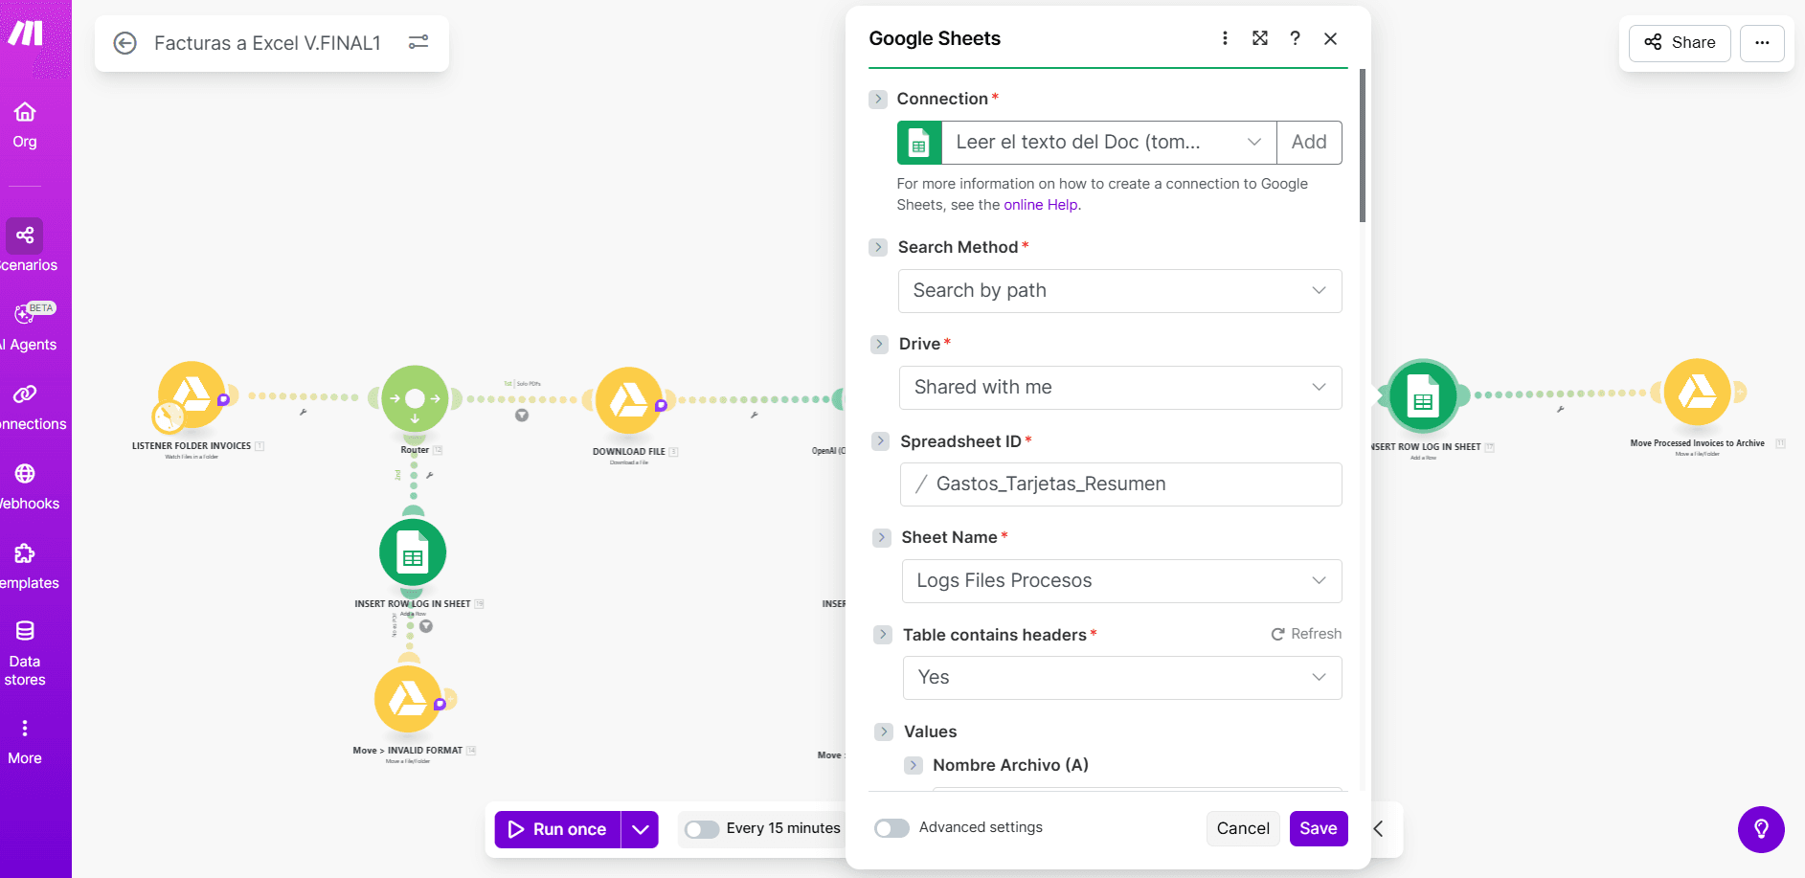Click the lightbulb assistant button

(x=1761, y=829)
